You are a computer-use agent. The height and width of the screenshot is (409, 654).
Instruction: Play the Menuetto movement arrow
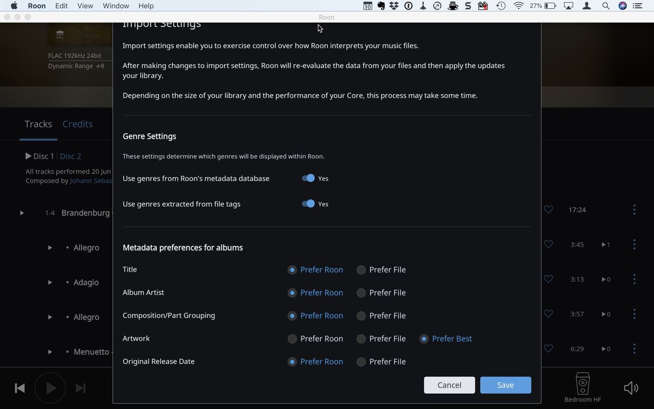(50, 352)
